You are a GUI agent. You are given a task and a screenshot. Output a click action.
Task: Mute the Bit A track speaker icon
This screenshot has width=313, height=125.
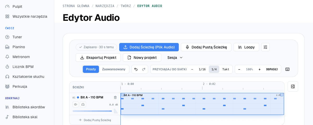76,104
